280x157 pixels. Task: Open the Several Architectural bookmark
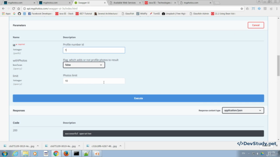[106, 14]
